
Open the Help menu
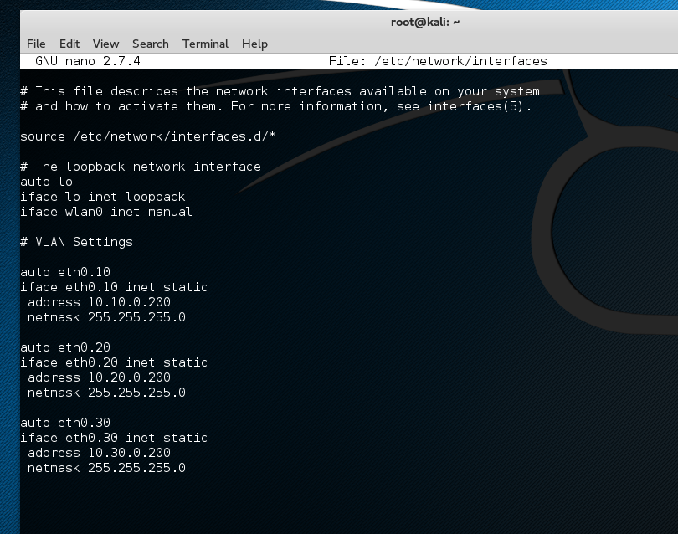(x=254, y=44)
